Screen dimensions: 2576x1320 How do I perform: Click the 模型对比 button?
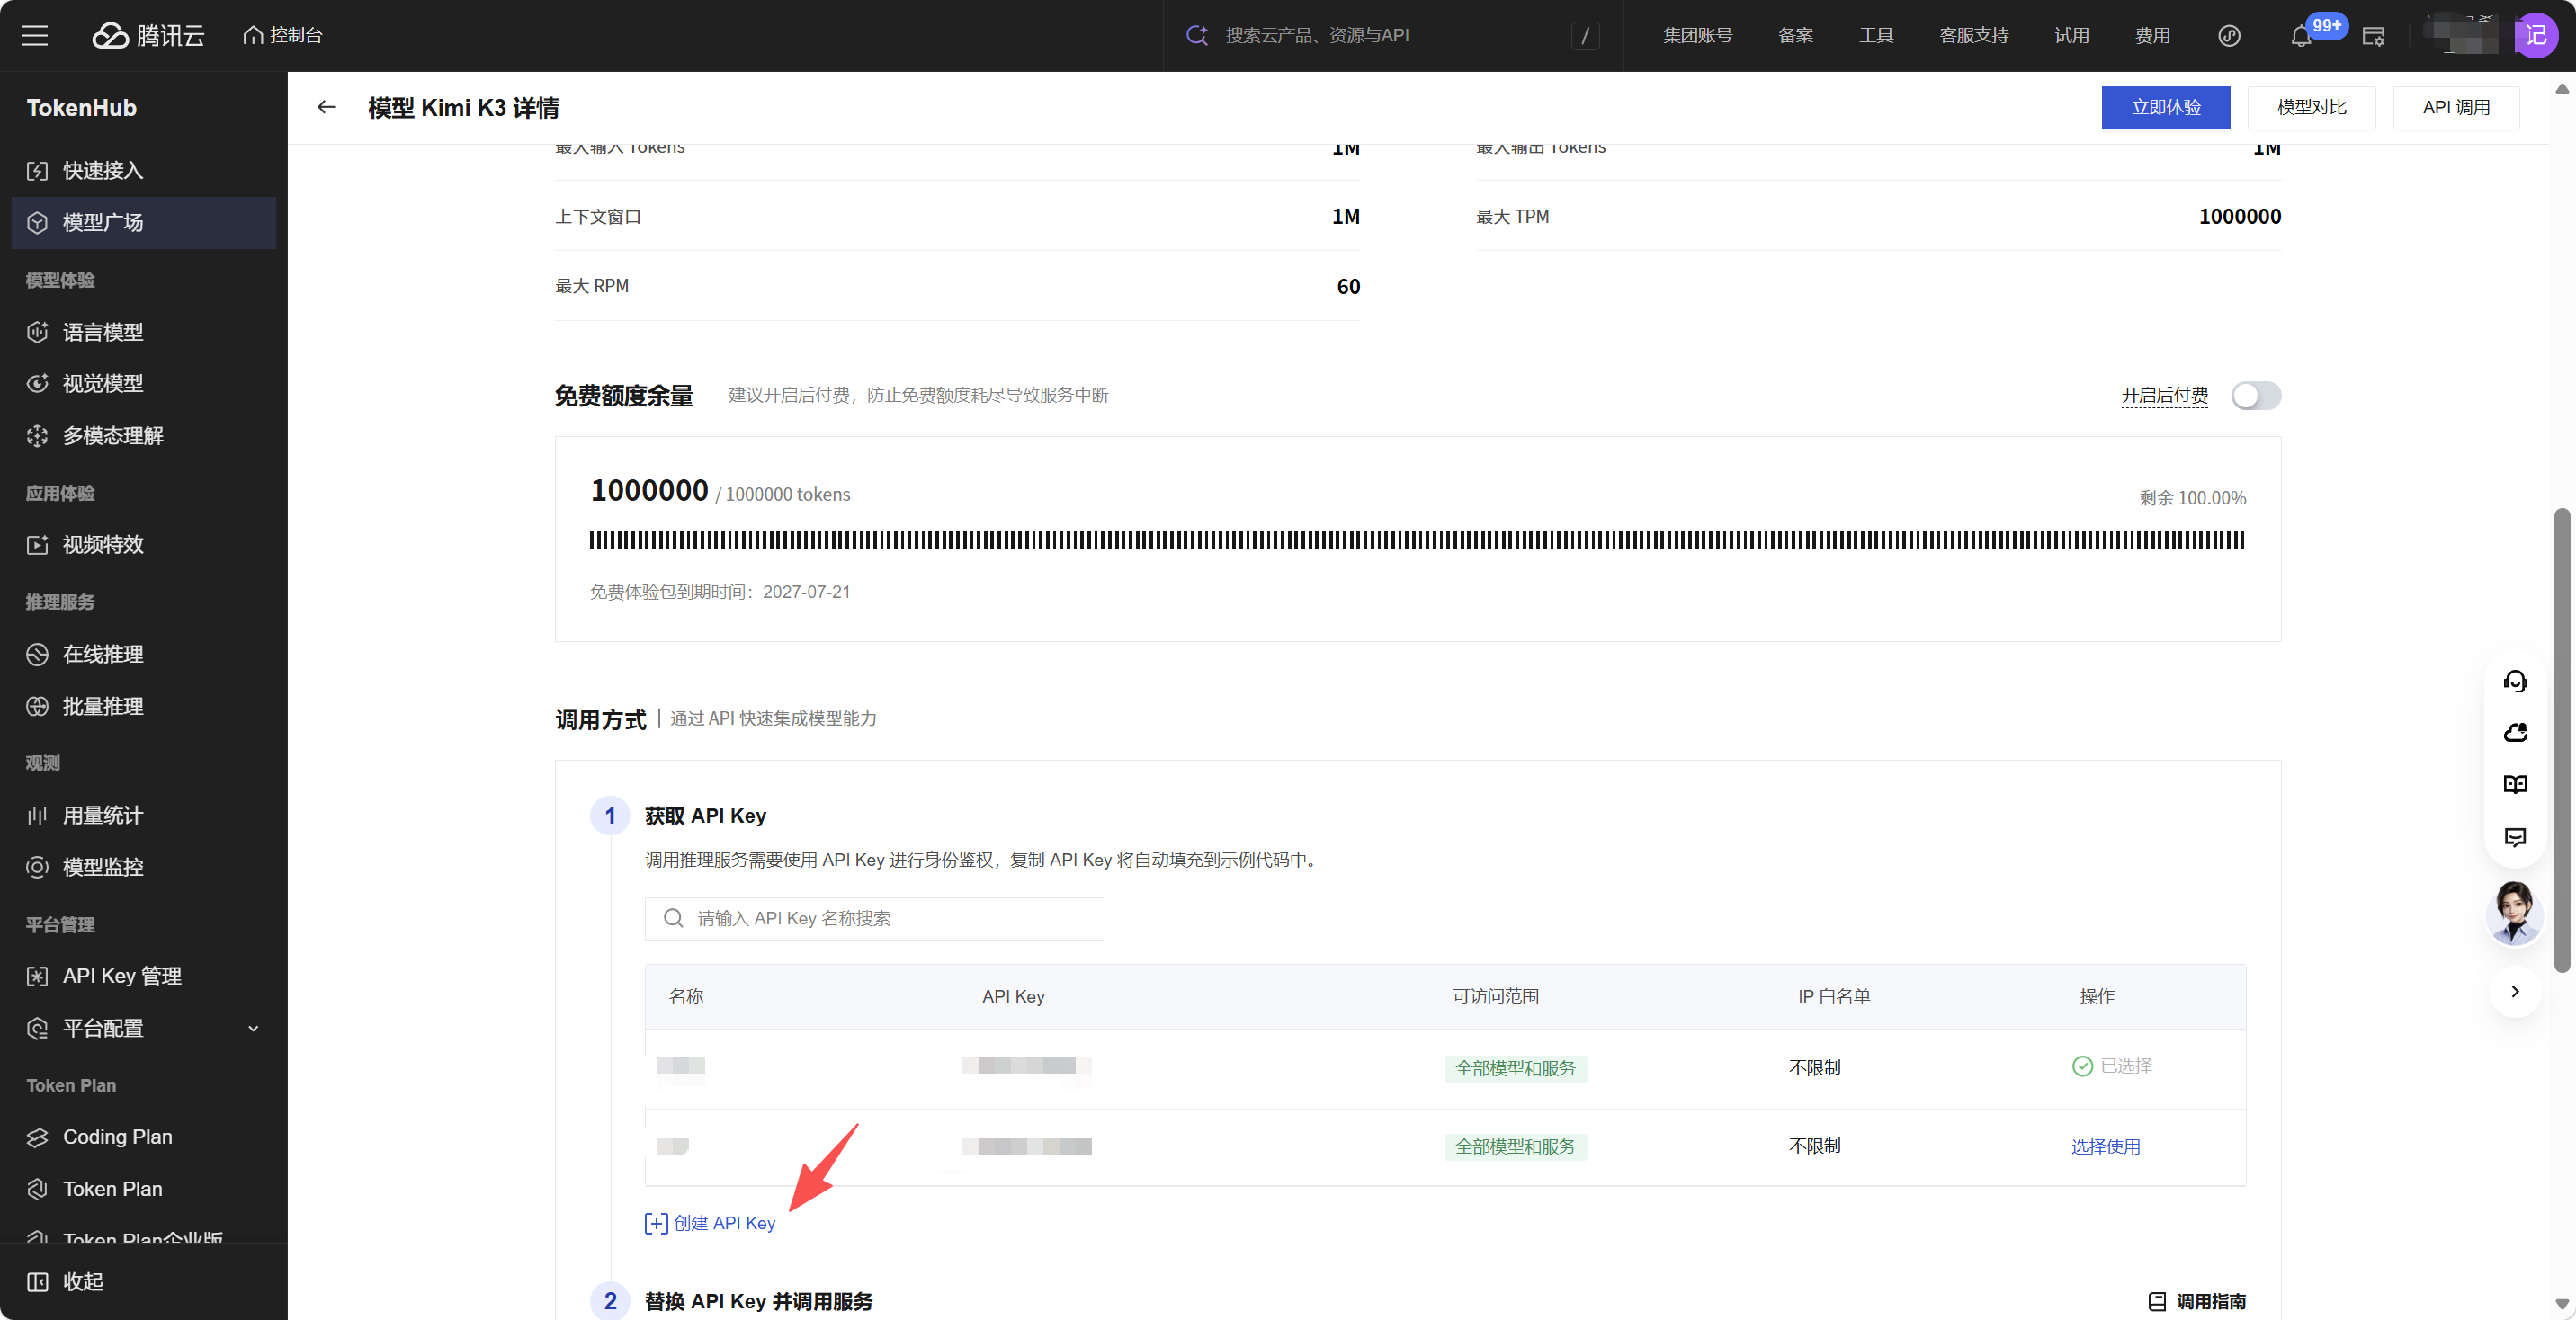click(2311, 107)
